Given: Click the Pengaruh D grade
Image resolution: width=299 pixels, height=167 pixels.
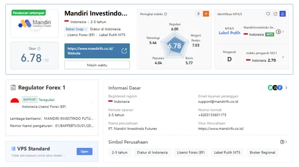Looking at the screenshot, I should (x=229, y=59).
